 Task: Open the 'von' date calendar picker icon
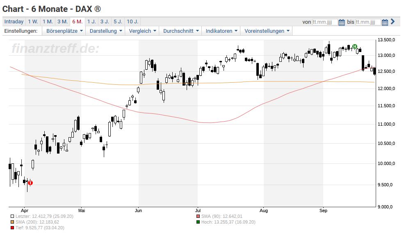(342, 23)
